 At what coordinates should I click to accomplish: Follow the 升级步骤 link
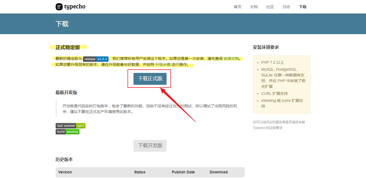point(163,65)
